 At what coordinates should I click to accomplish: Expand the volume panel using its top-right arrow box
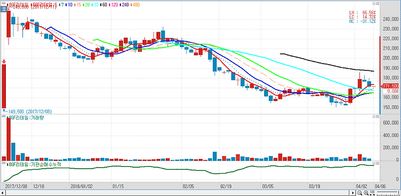[x=374, y=116]
